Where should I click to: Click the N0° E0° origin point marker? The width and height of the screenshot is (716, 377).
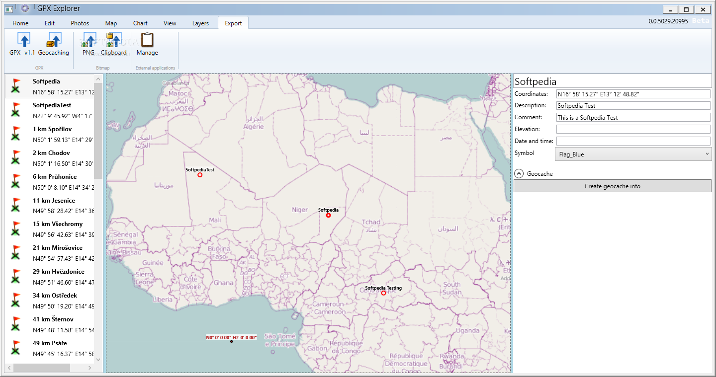231,341
